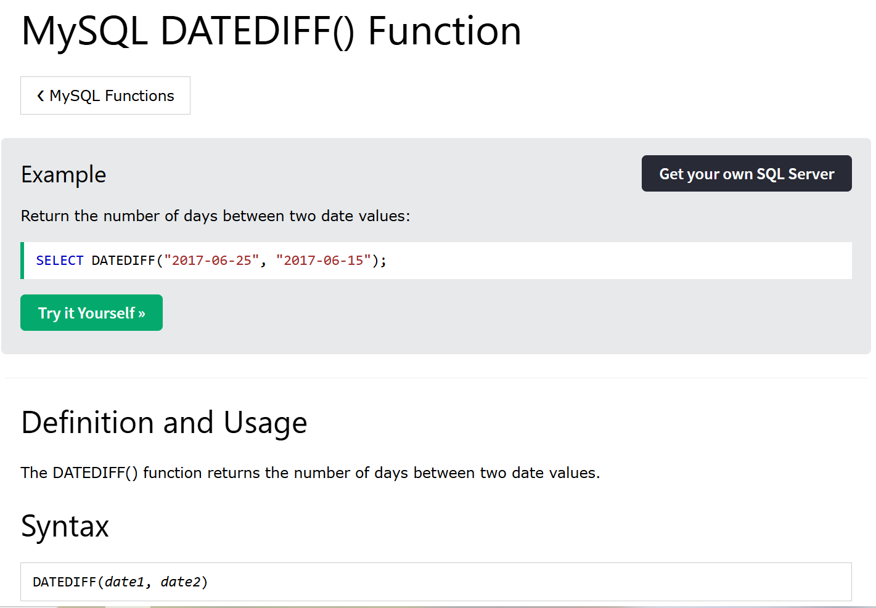The width and height of the screenshot is (876, 608).
Task: Click the Syntax heading
Action: tap(65, 527)
